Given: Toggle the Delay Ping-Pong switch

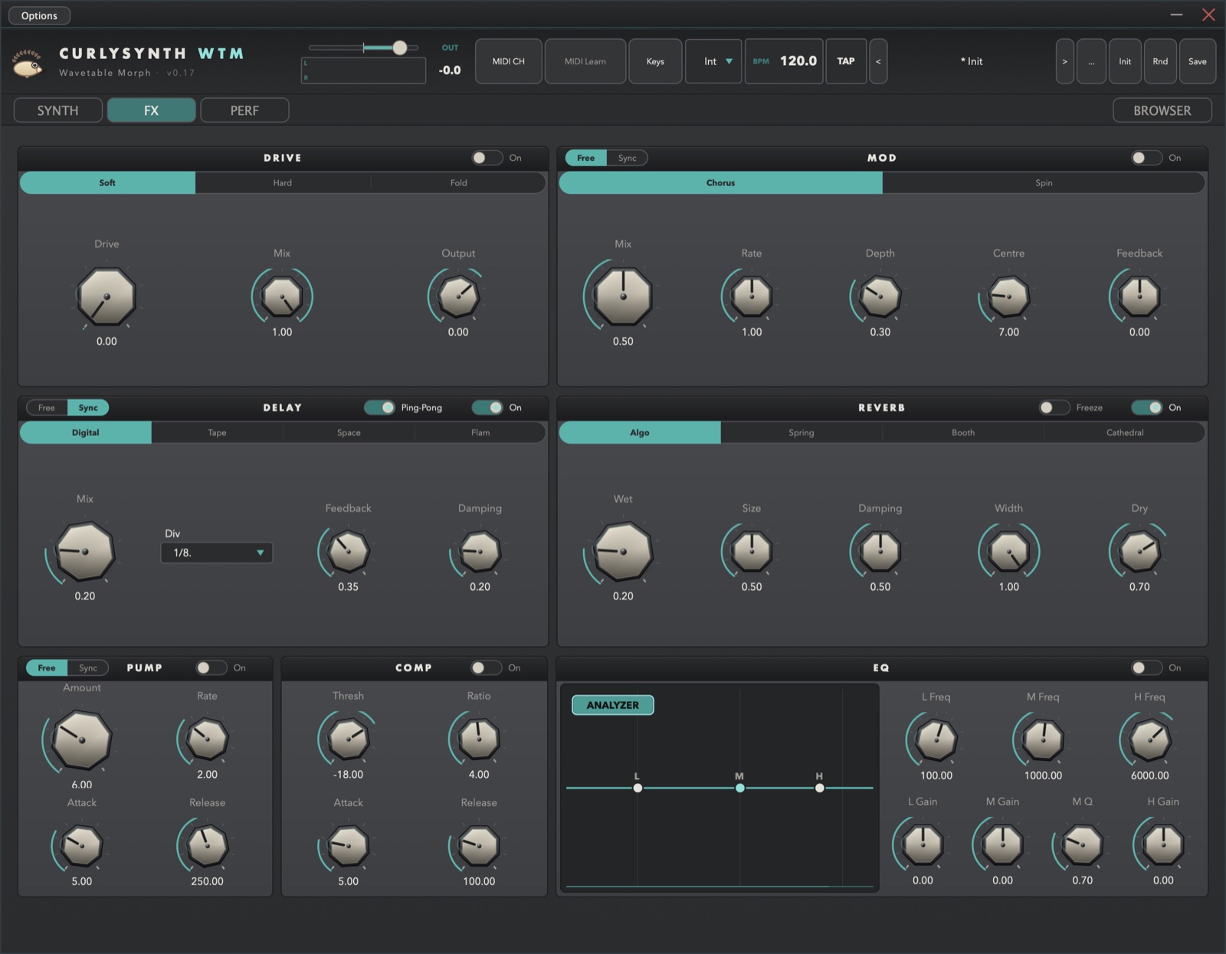Looking at the screenshot, I should (379, 408).
